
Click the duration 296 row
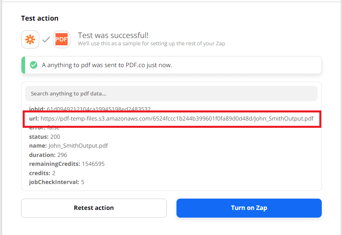pos(48,155)
